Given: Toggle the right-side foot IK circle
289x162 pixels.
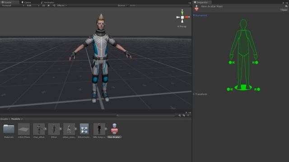Looking at the screenshot, I should (258, 89).
